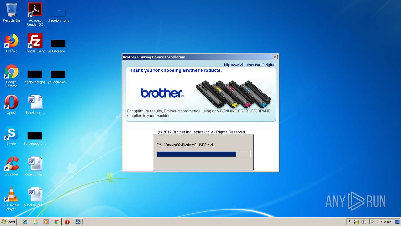Open Windows Media Player taskbar icon

click(x=46, y=222)
